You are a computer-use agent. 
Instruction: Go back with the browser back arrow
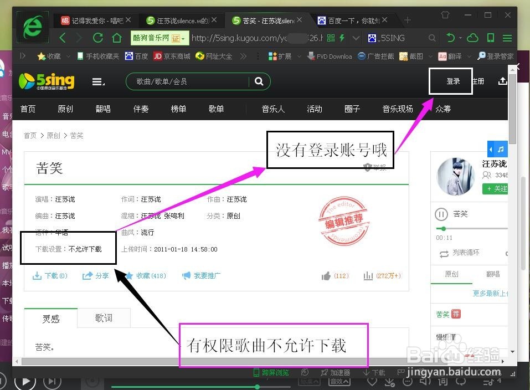[63, 38]
